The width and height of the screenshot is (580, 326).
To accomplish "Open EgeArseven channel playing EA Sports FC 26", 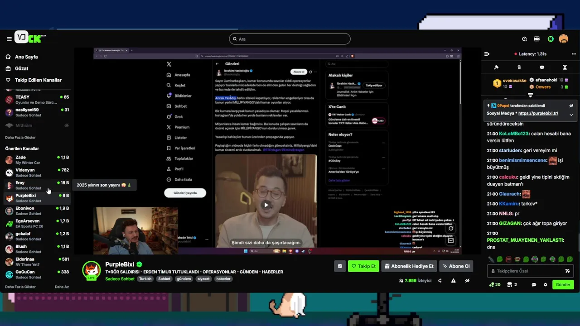I will pos(37,223).
